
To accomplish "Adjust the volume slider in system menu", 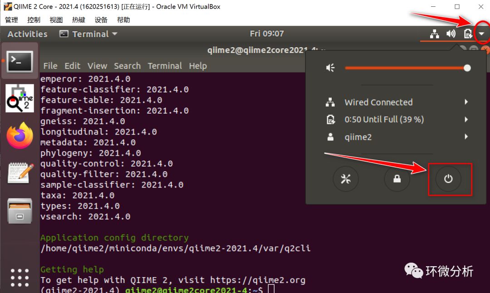I will pos(408,68).
